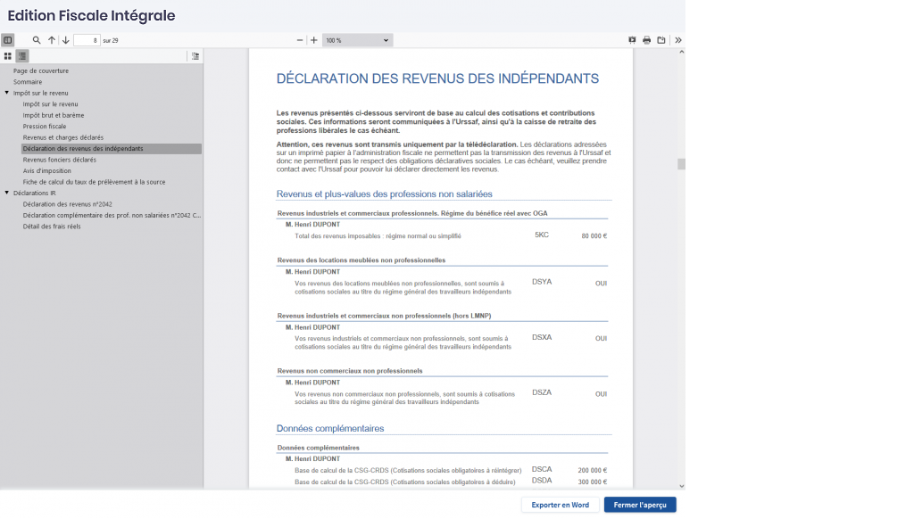Viewport: 914px width, 519px height.
Task: Open the search magnifier in PDF toolbar
Action: coord(37,40)
